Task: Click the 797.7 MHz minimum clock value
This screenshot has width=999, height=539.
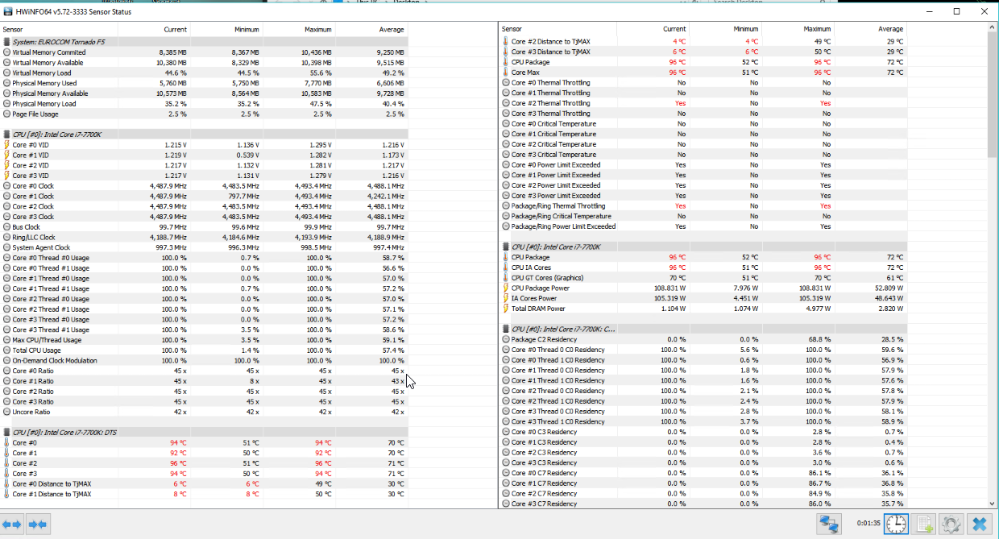Action: coord(243,197)
